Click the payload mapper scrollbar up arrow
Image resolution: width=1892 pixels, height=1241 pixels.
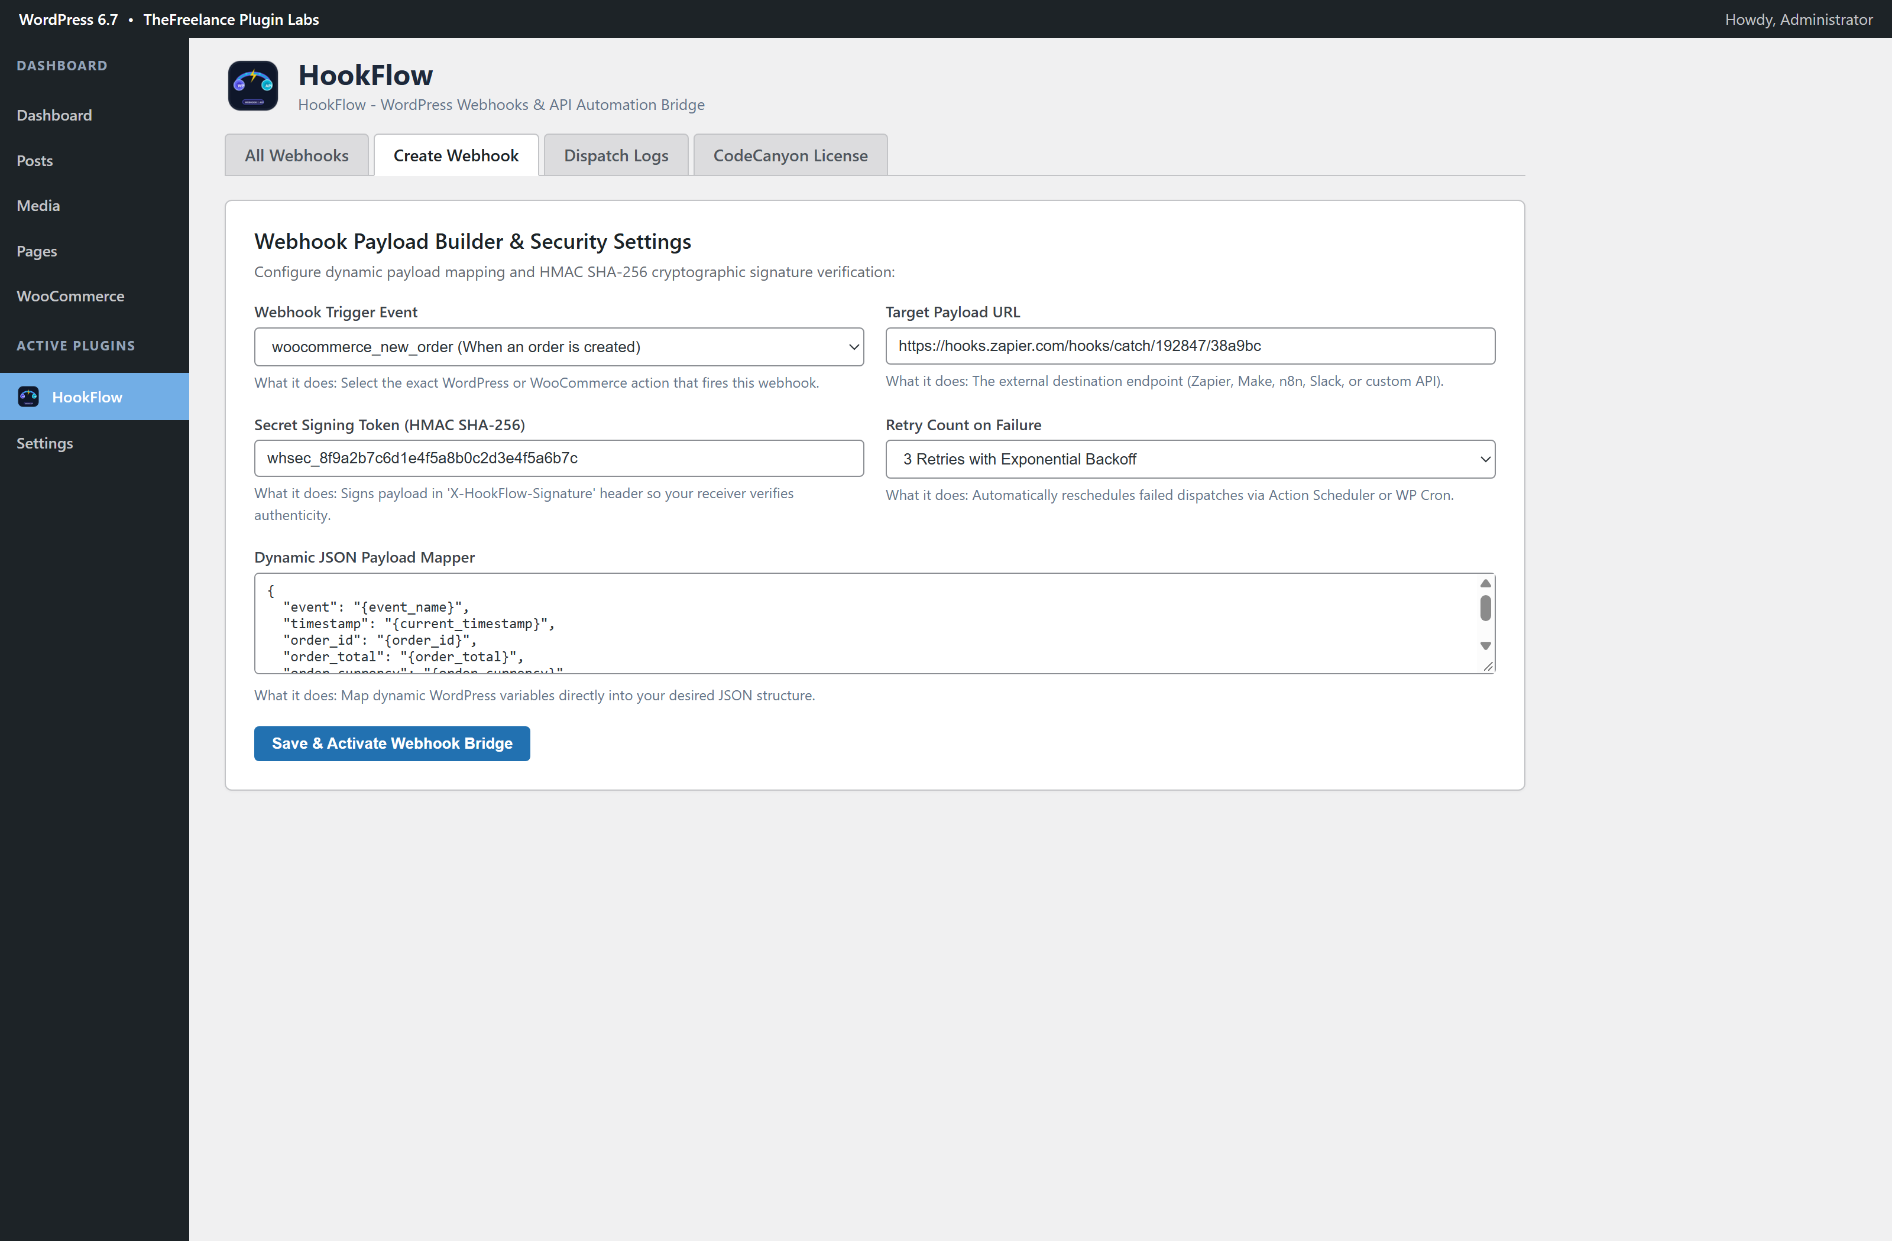pyautogui.click(x=1485, y=583)
